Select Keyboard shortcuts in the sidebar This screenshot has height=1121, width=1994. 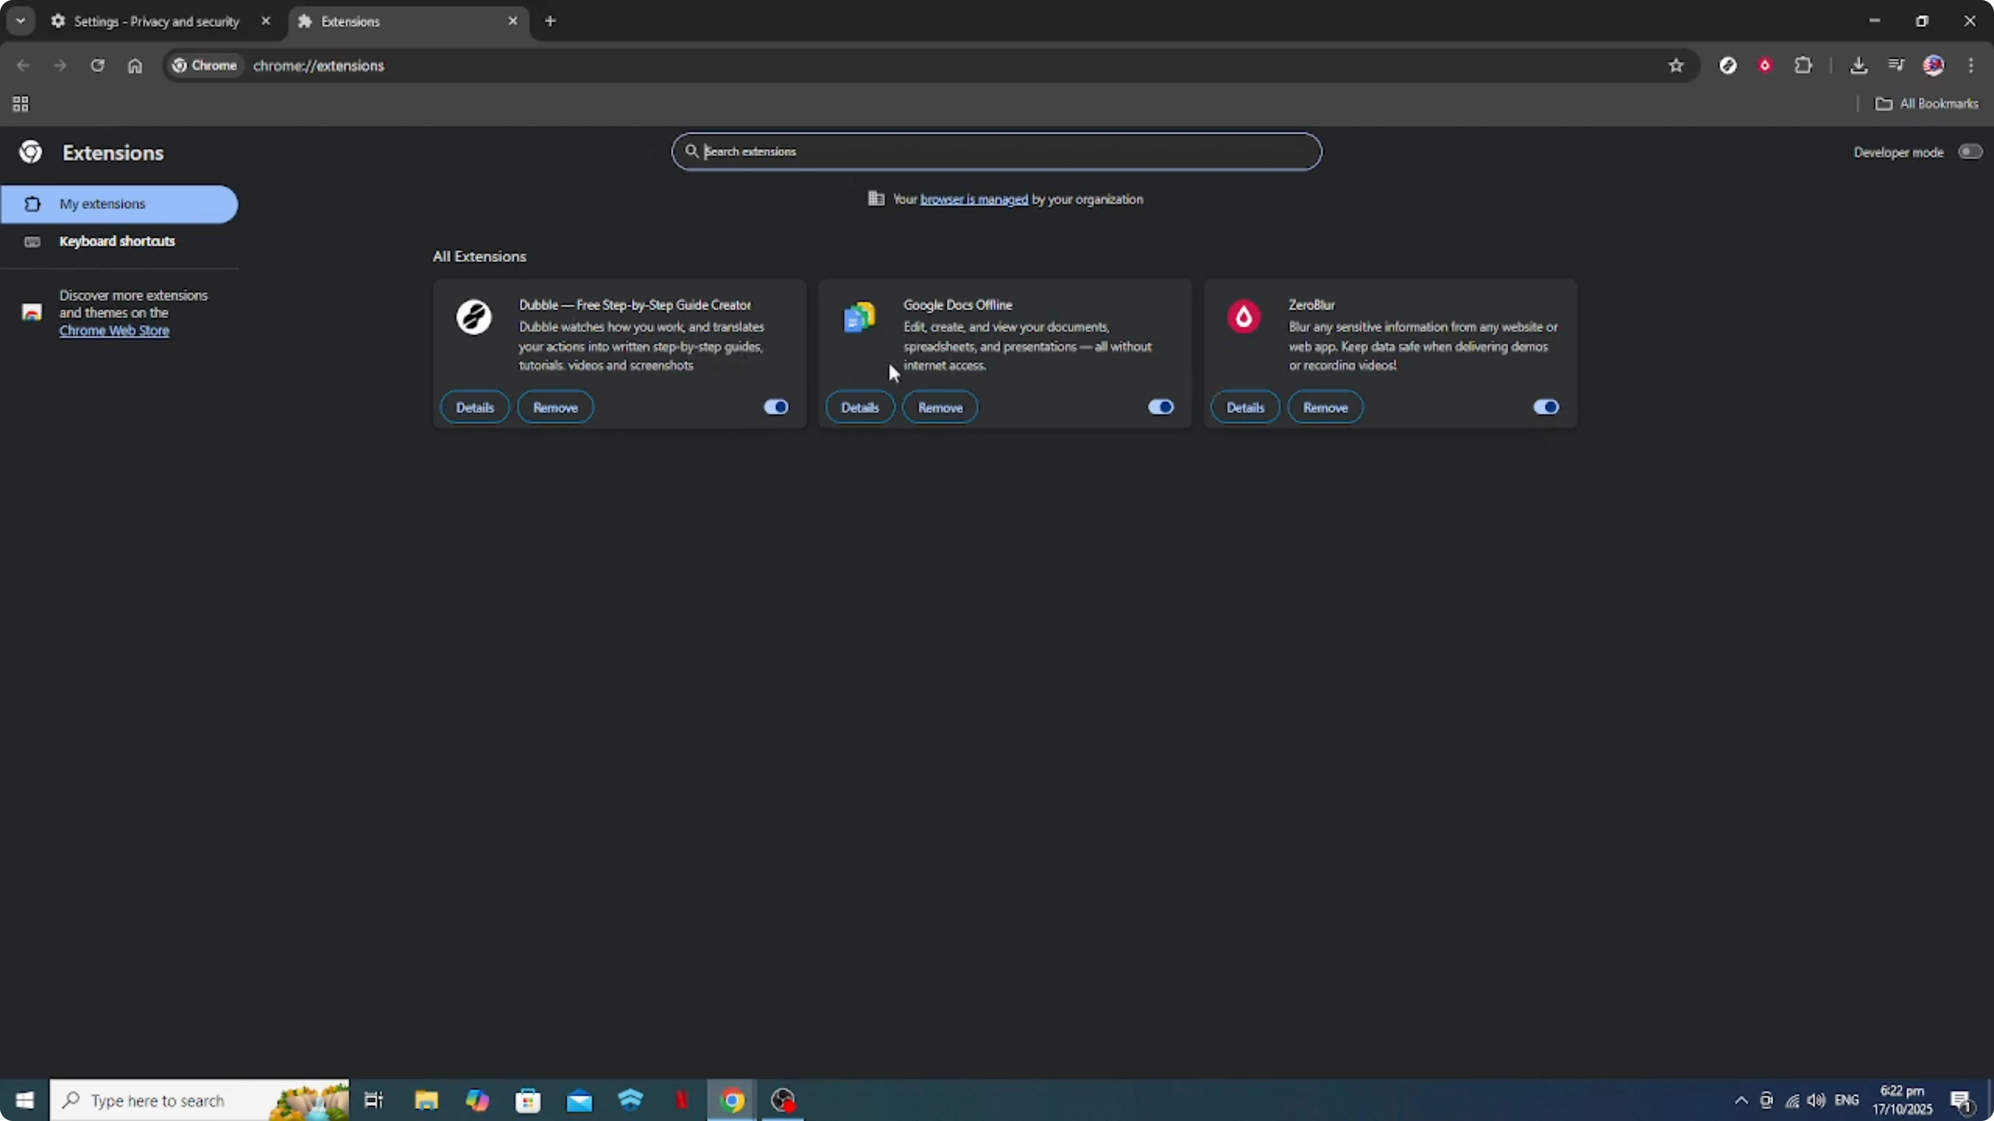(117, 242)
